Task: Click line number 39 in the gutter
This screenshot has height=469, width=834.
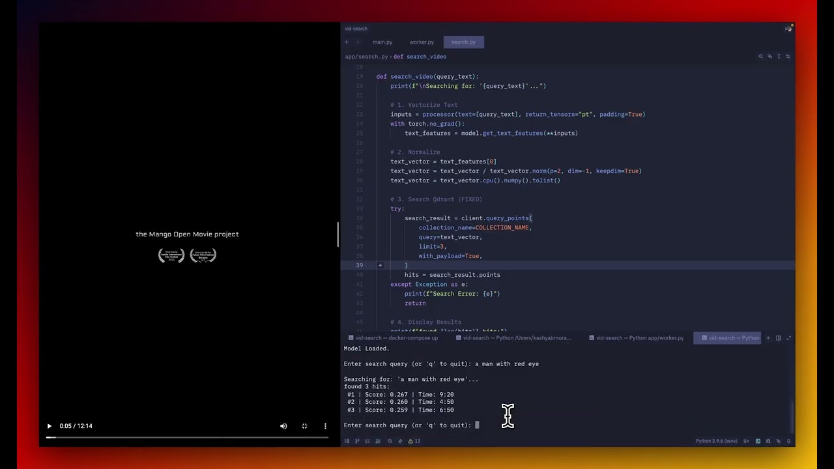Action: click(359, 265)
